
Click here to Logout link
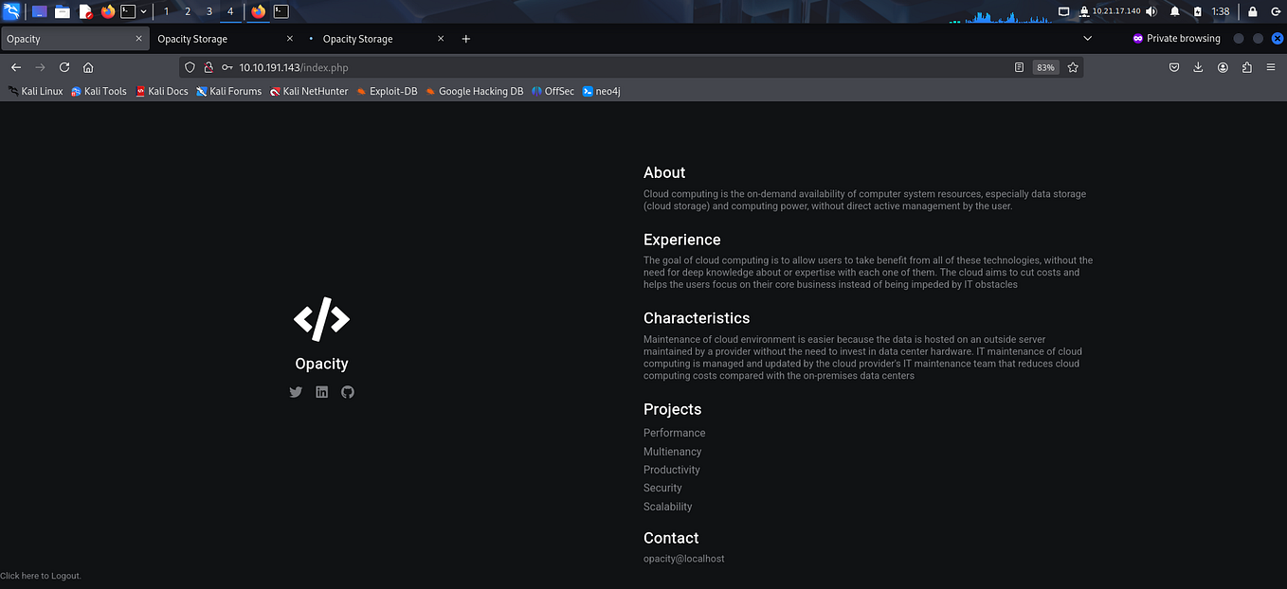click(41, 575)
